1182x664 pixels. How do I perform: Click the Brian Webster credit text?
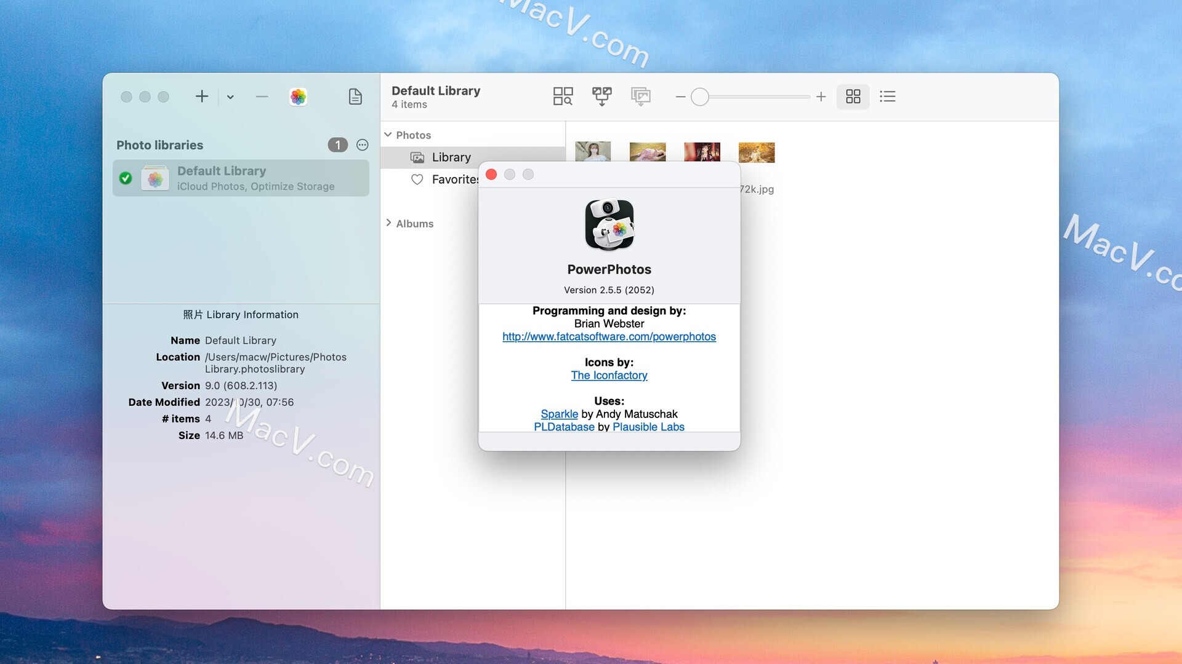point(609,324)
